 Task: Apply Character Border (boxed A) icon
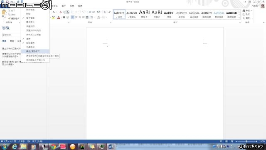[x=68, y=12]
